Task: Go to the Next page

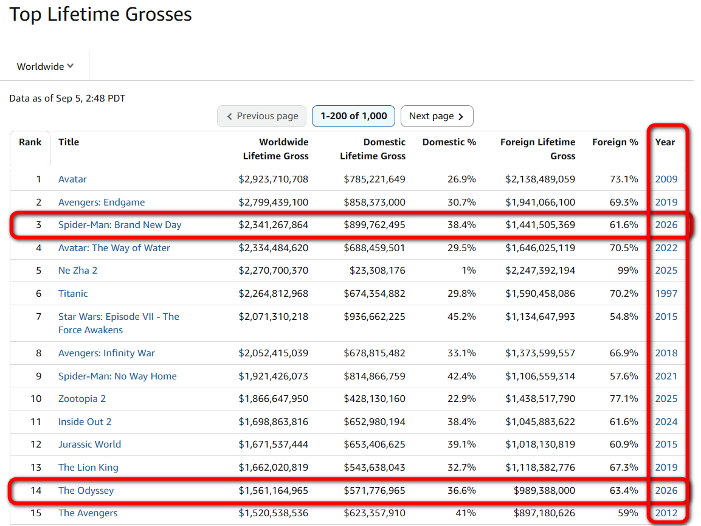Action: pos(437,116)
